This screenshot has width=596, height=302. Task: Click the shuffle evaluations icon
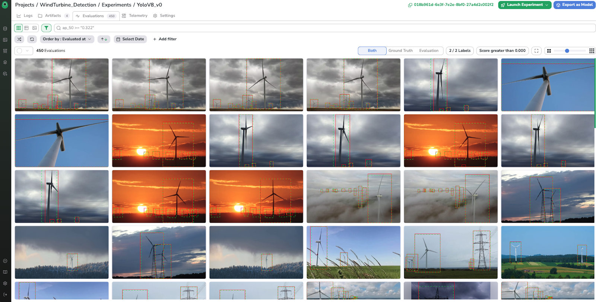click(19, 39)
